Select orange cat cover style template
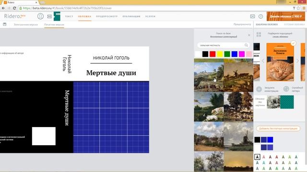Viewport: 307px width, 172px height. pos(280,62)
